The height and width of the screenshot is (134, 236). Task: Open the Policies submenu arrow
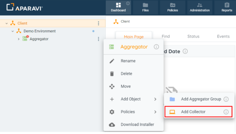(155, 112)
